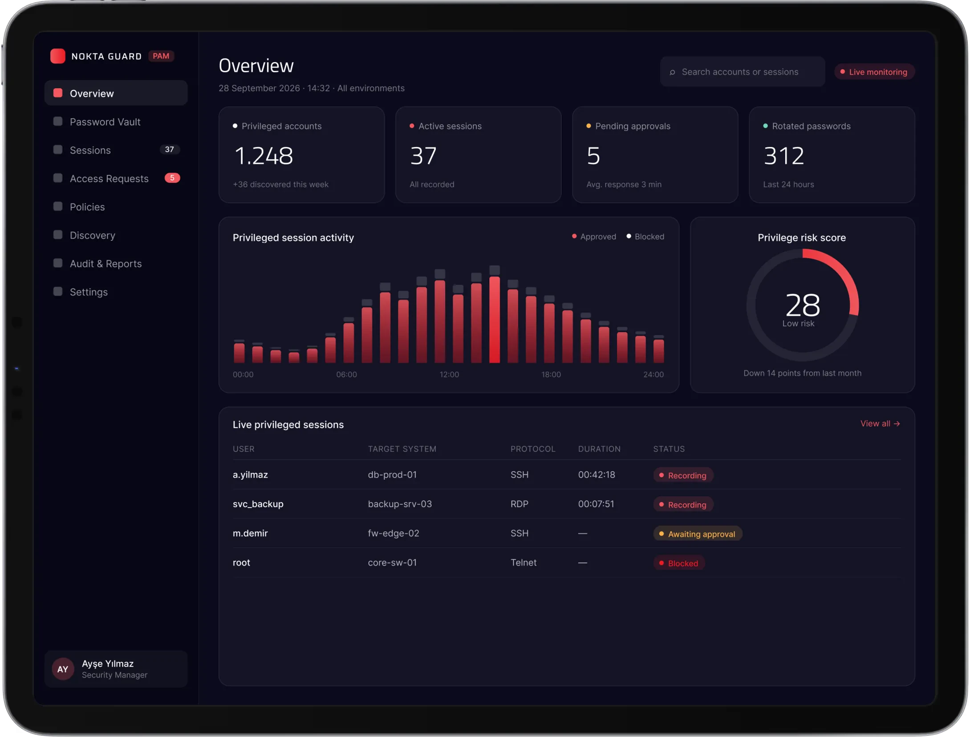Toggle the Live monitoring indicator
The width and height of the screenshot is (970, 737).
click(874, 72)
